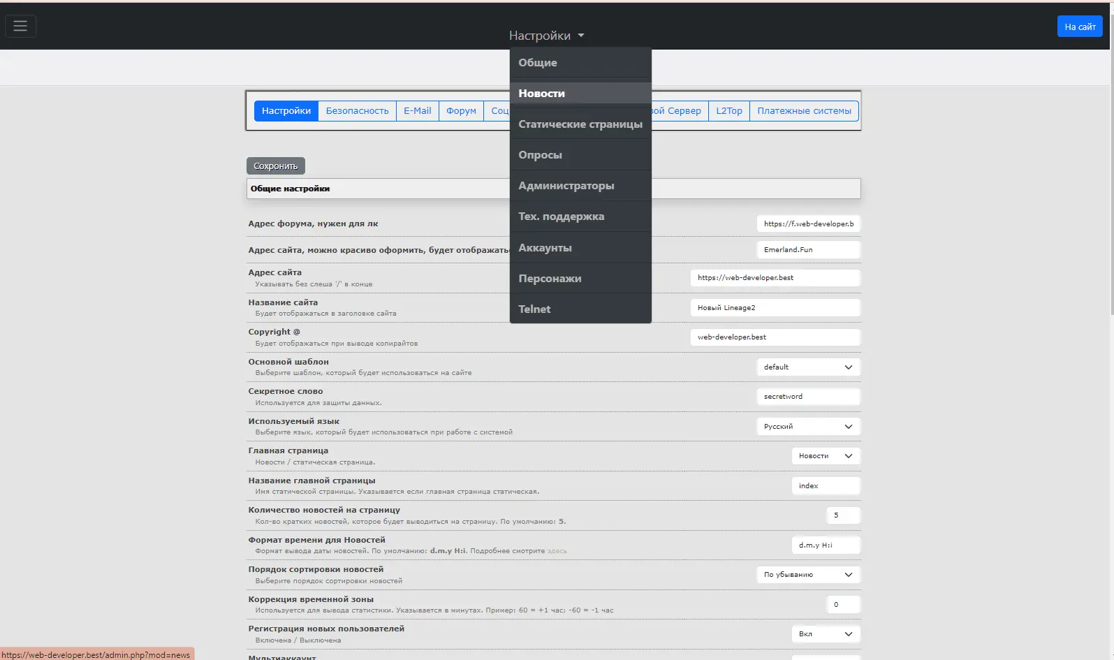Edit the Copyright field
The image size is (1114, 660).
775,337
